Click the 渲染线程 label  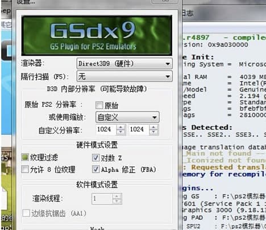tap(47, 199)
